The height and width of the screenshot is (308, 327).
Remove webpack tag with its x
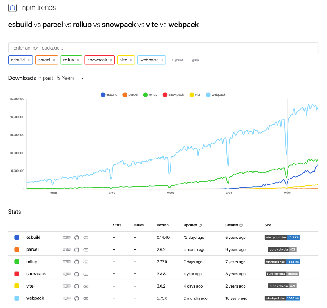(x=161, y=60)
